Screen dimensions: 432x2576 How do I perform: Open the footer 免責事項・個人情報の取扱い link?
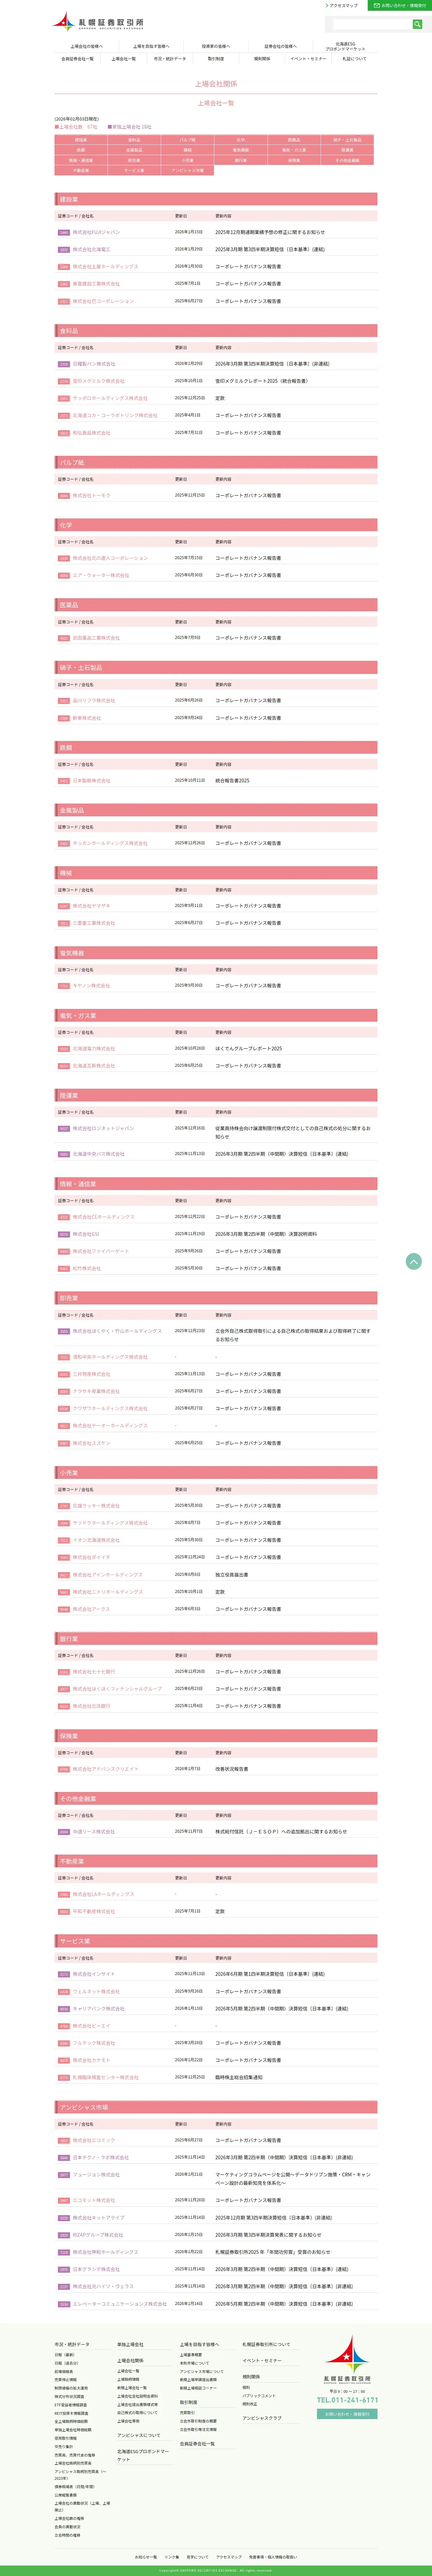click(273, 2557)
